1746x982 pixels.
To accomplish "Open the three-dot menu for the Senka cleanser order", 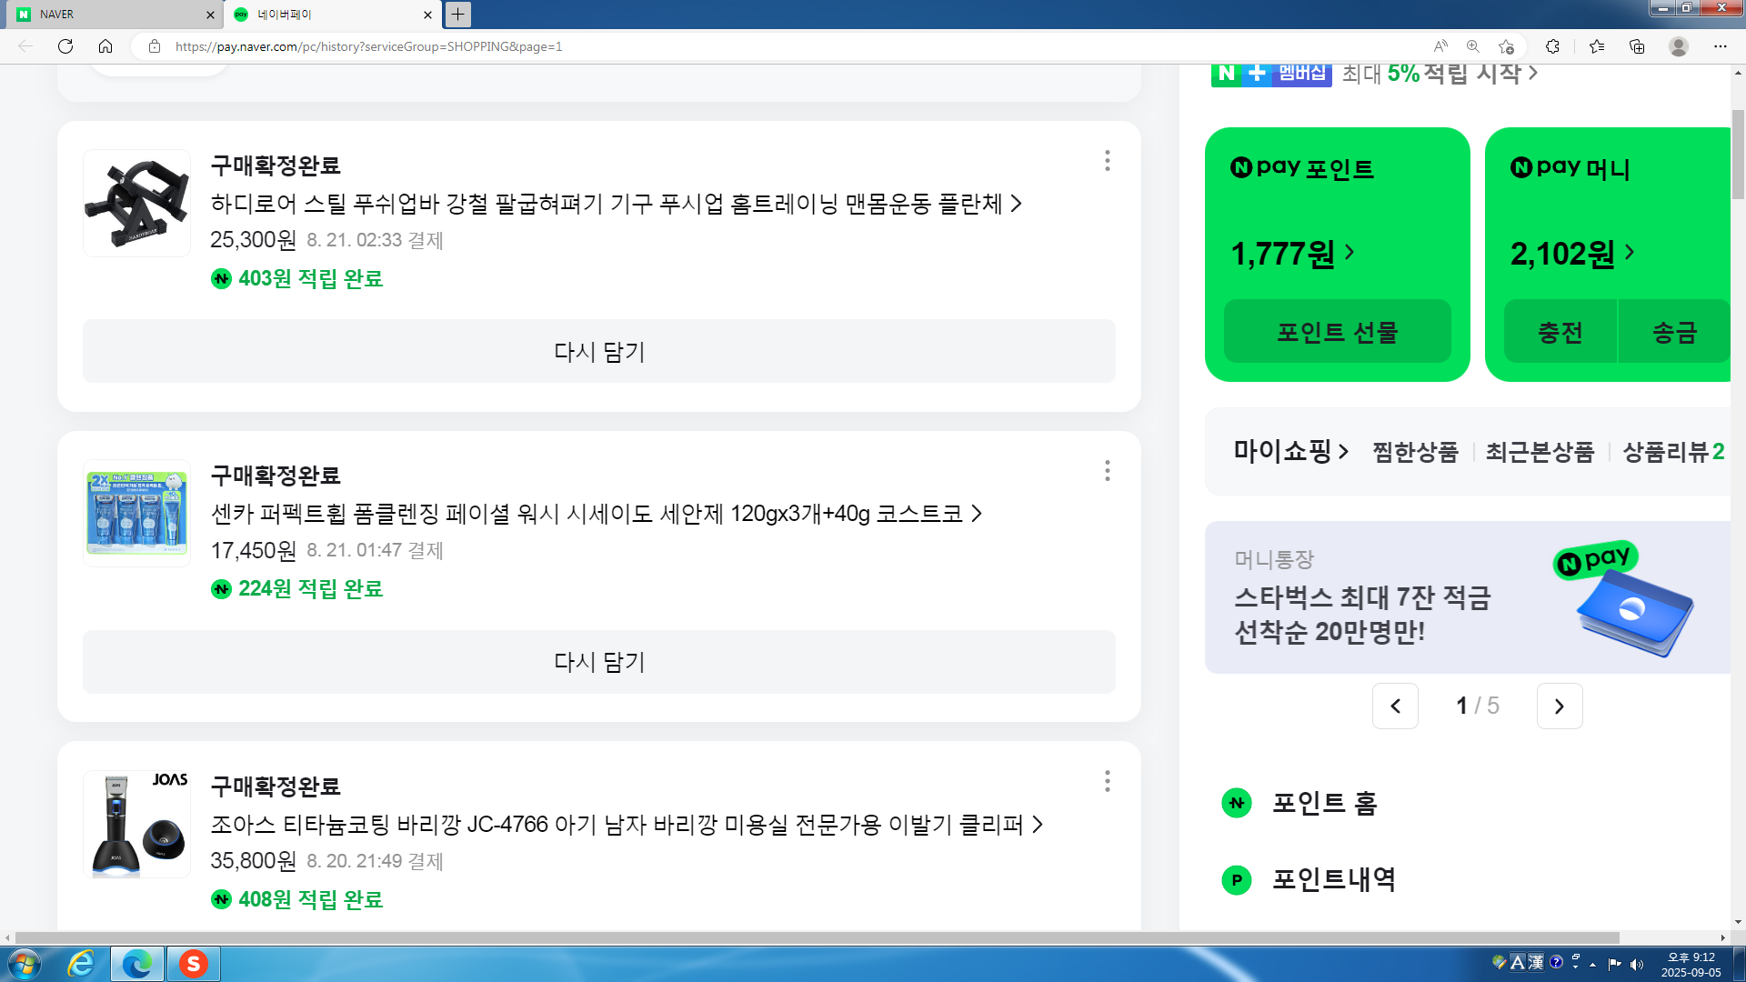I will click(1107, 471).
